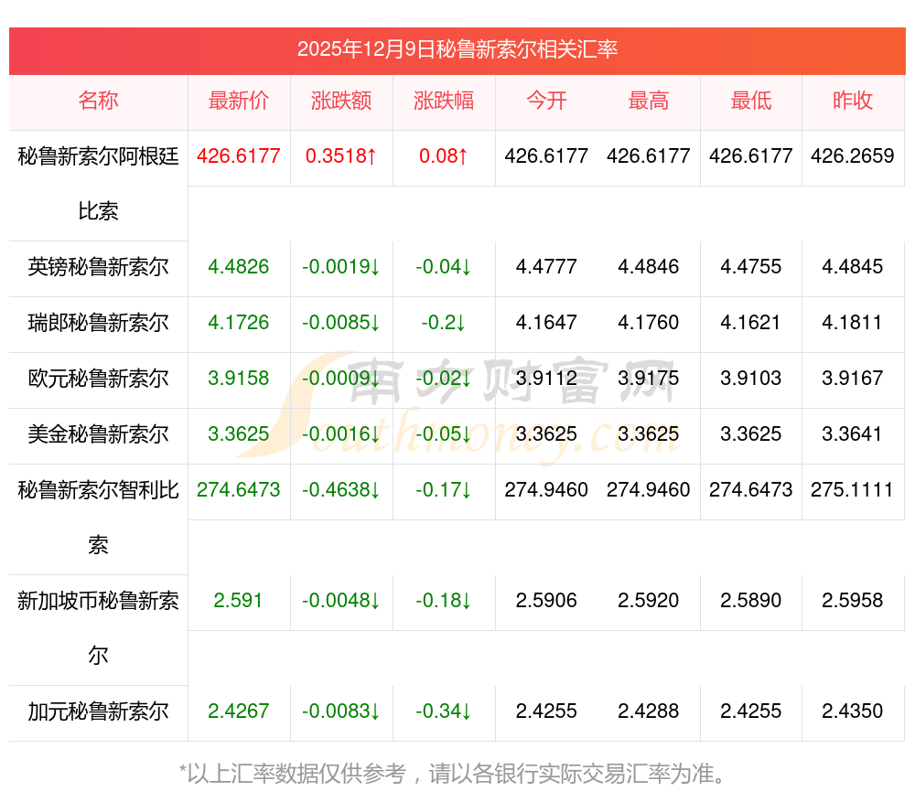The image size is (915, 802).
Task: Open the 瑞郎秘鲁新索尔 row name
Action: (x=98, y=323)
